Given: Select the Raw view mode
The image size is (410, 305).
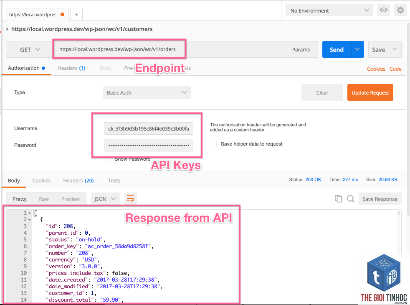Looking at the screenshot, I should (44, 199).
